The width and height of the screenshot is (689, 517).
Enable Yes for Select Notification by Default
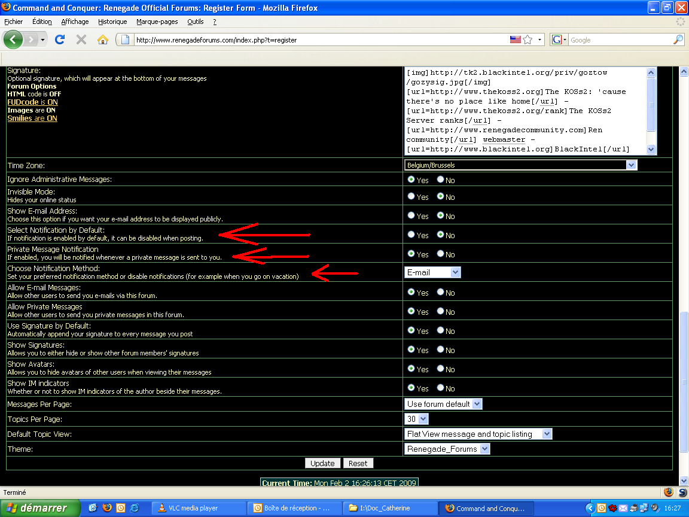(x=411, y=235)
